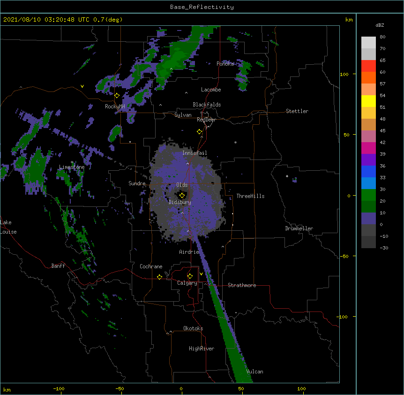Click the Sylvan city label
The height and width of the screenshot is (395, 404).
coord(183,115)
